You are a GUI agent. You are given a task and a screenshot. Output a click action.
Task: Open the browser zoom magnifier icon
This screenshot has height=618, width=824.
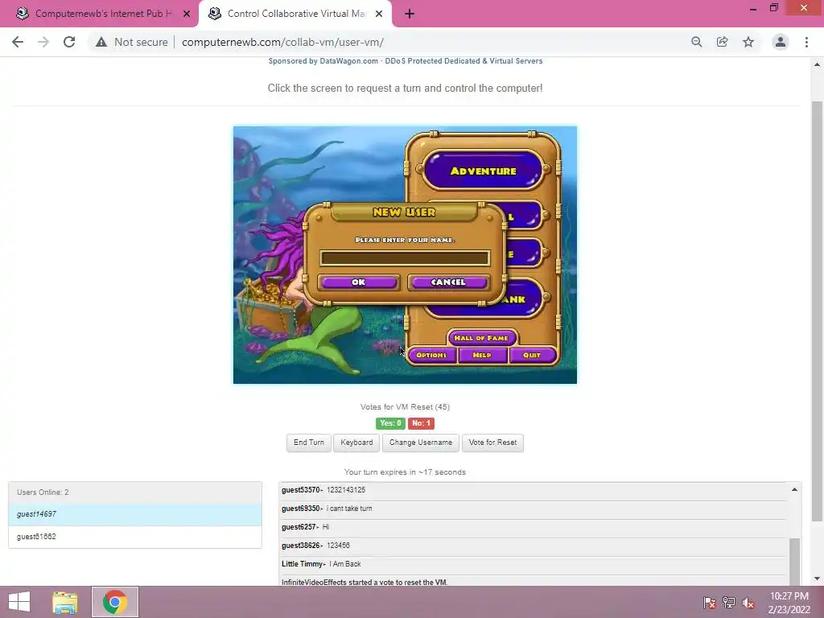697,42
